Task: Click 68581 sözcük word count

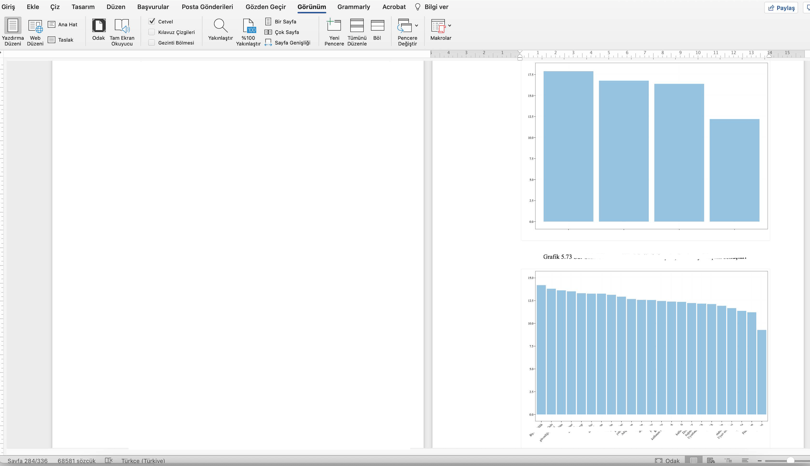Action: pyautogui.click(x=77, y=461)
